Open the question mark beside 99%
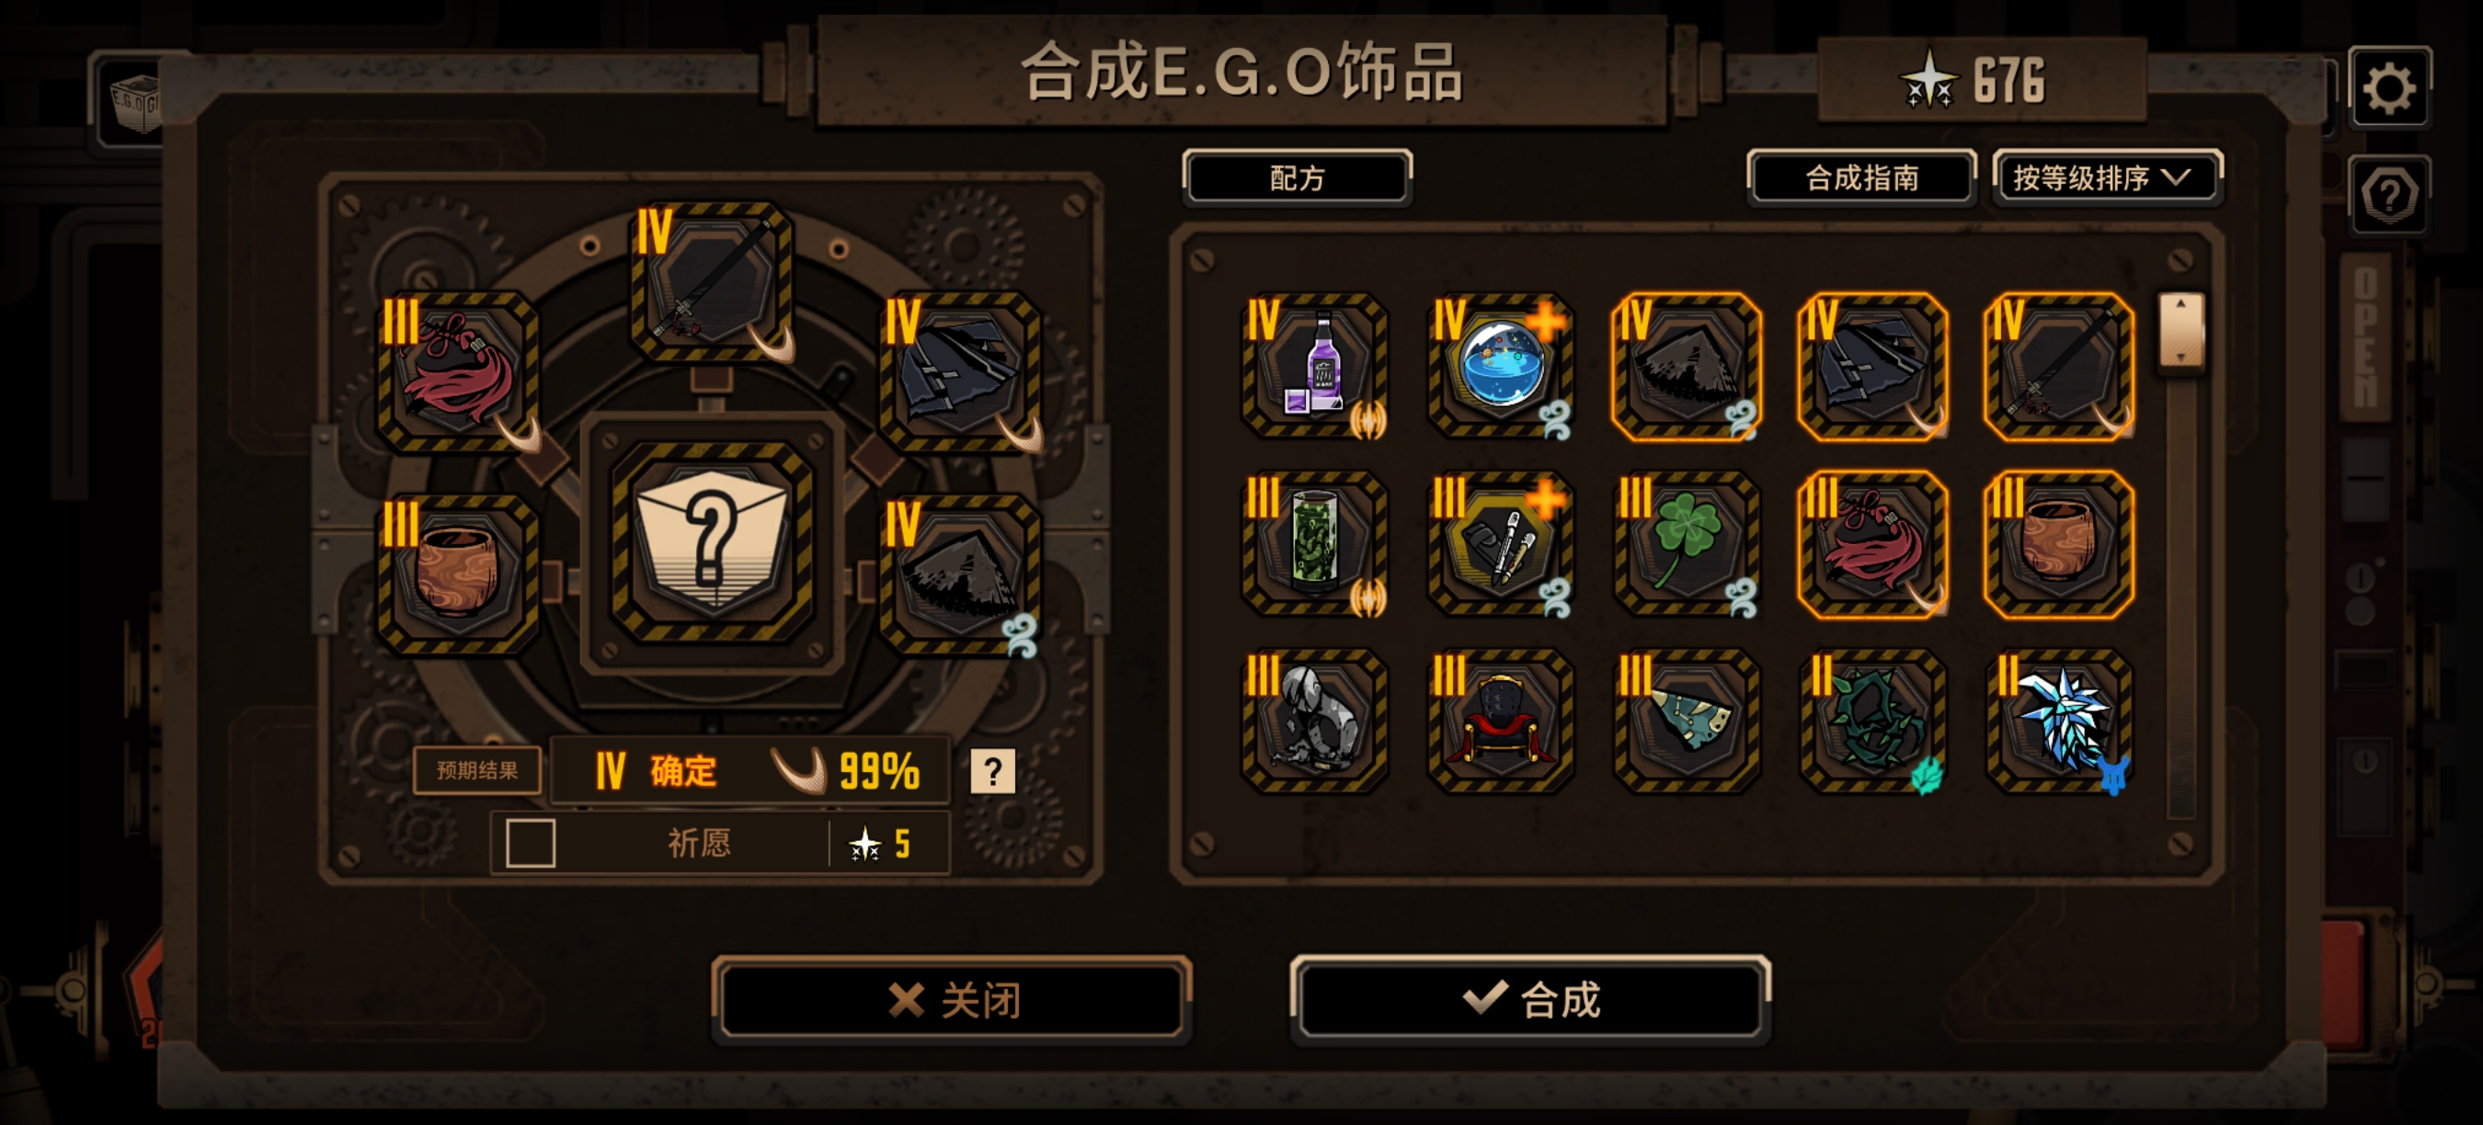2483x1125 pixels. tap(992, 770)
